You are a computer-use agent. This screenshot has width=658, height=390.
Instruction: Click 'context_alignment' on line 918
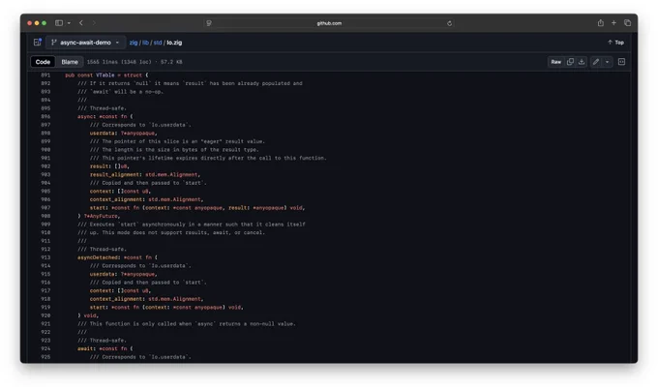click(116, 299)
